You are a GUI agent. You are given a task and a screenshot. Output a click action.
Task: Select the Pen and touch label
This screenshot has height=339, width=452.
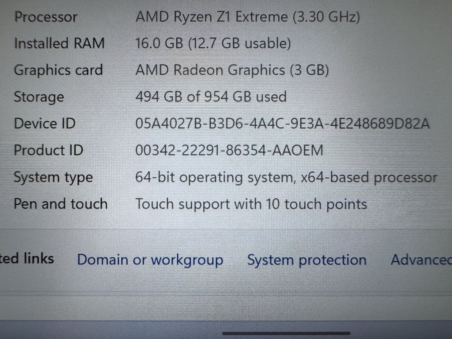coord(61,204)
